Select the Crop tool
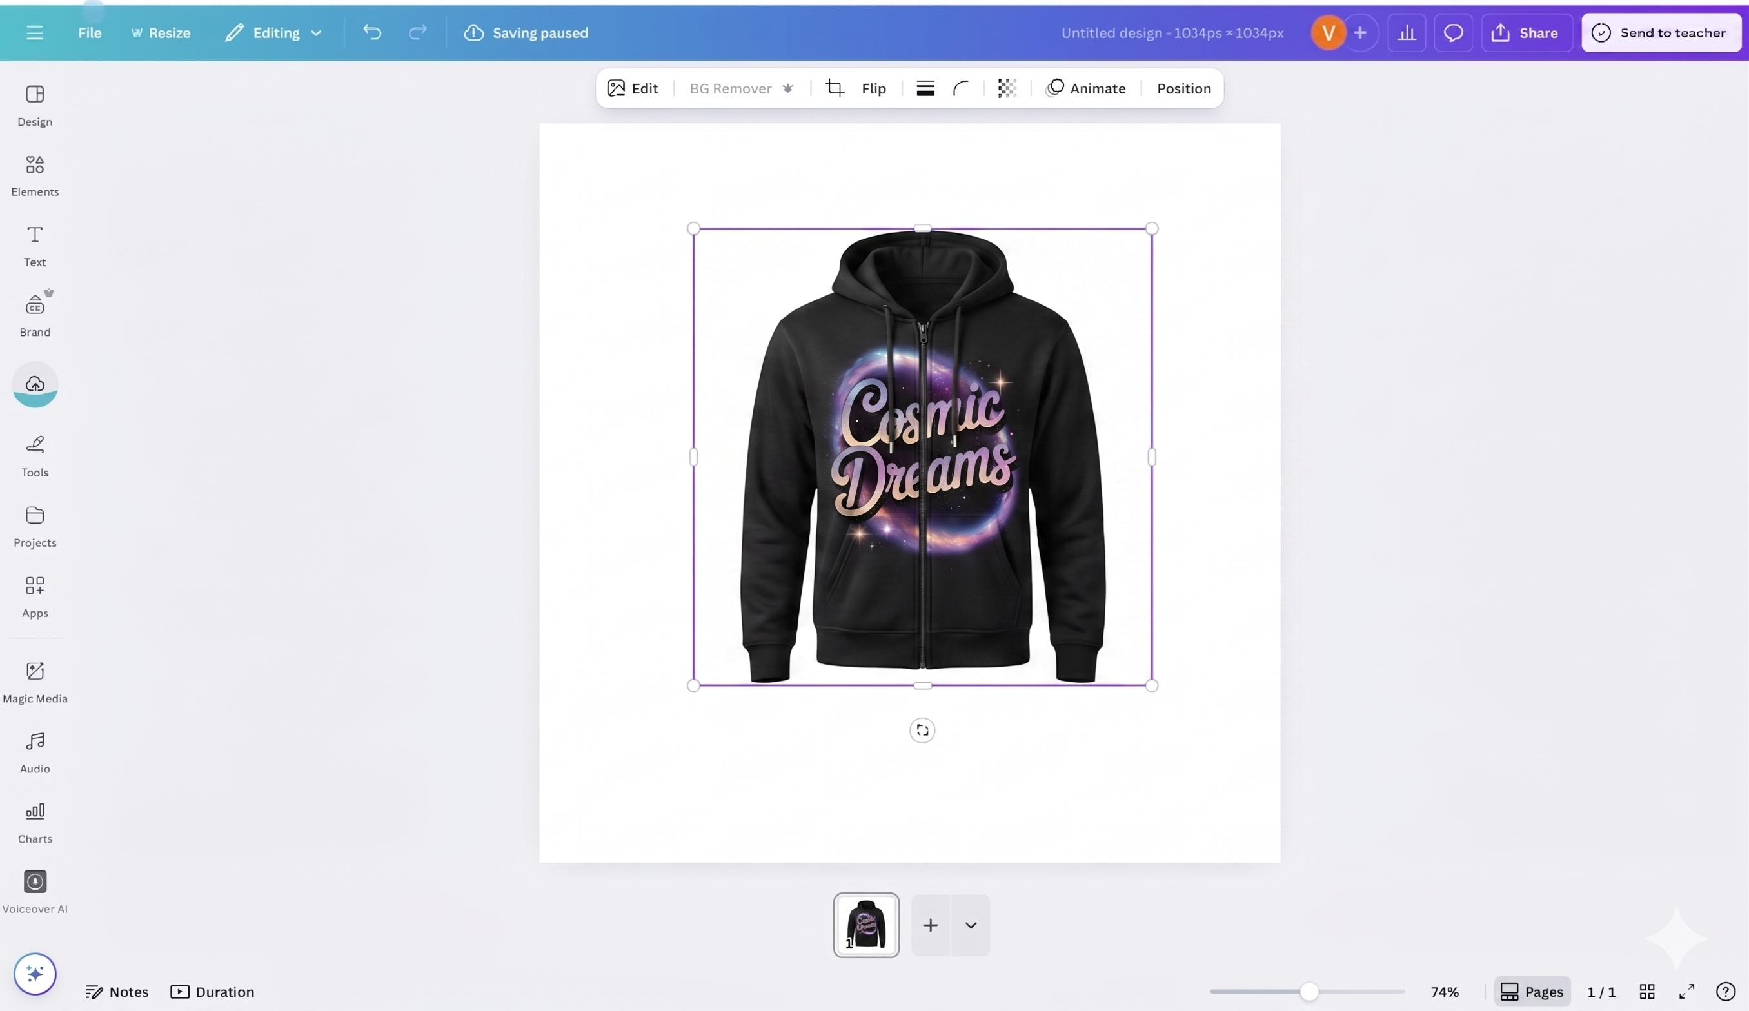1749x1011 pixels. [x=835, y=88]
